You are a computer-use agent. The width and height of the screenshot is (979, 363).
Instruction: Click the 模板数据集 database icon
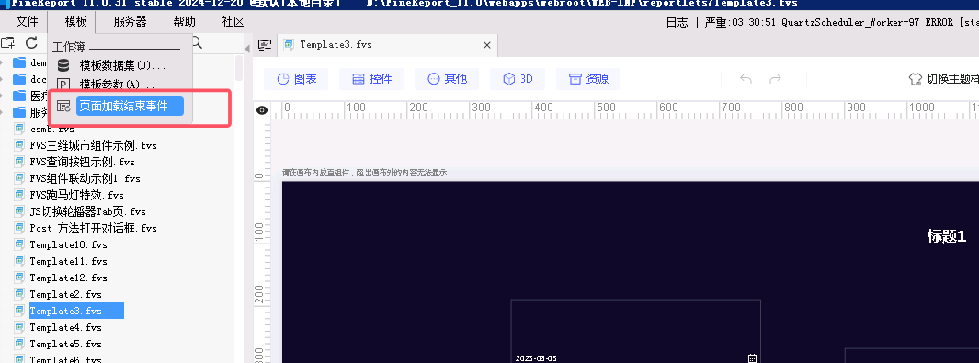(63, 65)
